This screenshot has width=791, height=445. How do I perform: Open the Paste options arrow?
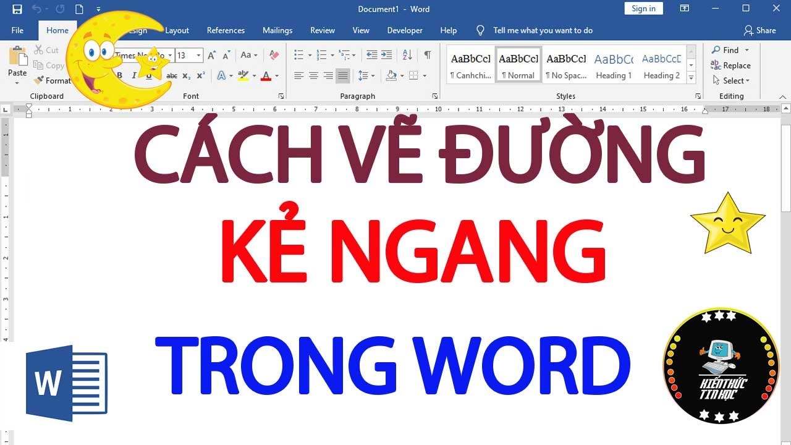point(17,82)
